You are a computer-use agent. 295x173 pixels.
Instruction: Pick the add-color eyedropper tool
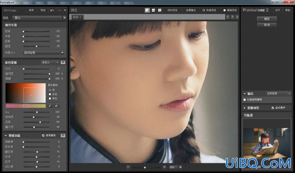click(56, 106)
